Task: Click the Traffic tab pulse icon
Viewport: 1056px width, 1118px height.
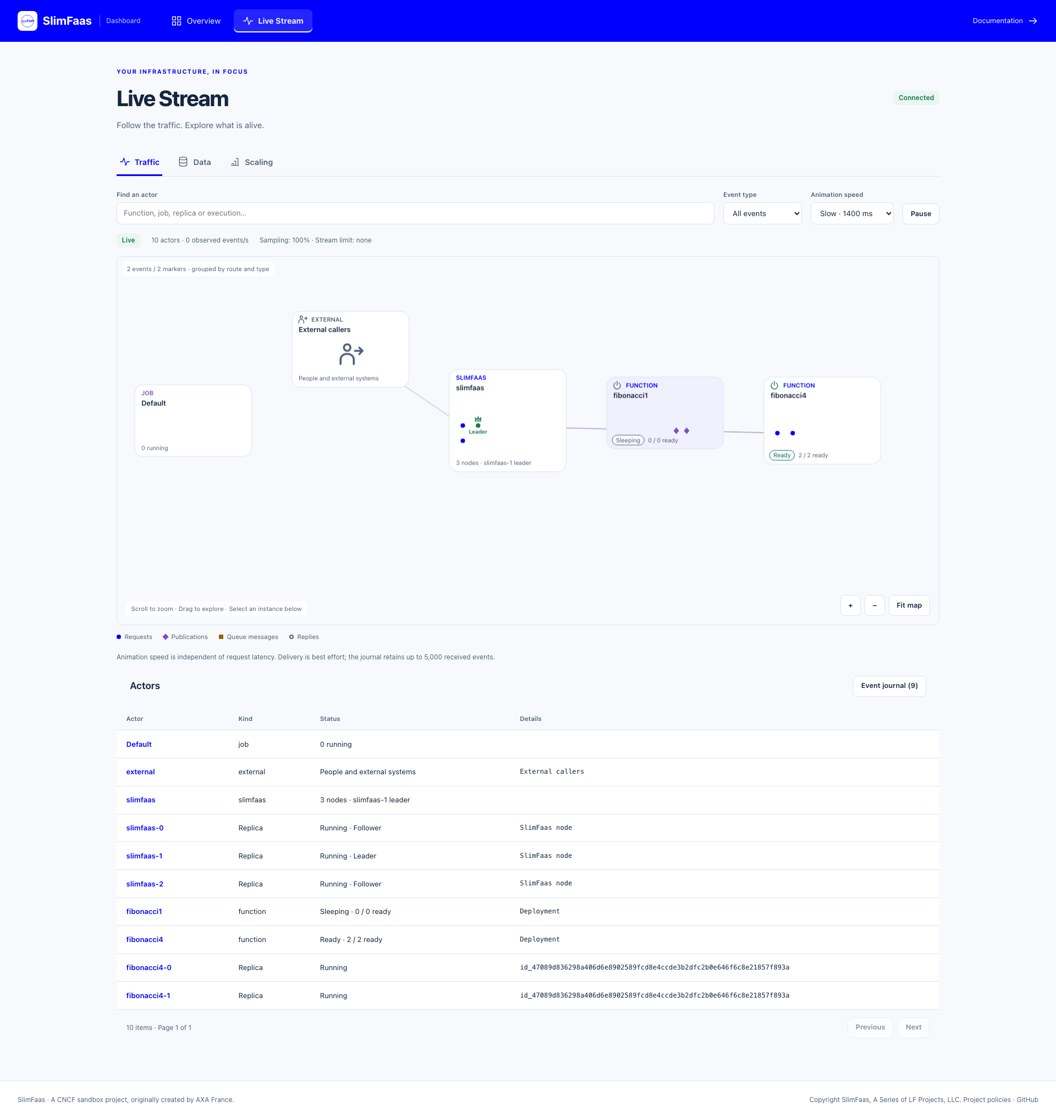Action: pyautogui.click(x=125, y=162)
